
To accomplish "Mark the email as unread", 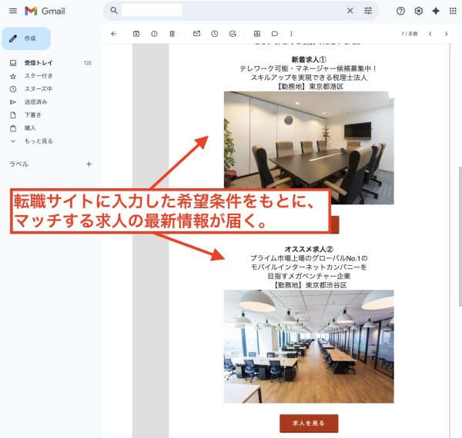I will [196, 34].
